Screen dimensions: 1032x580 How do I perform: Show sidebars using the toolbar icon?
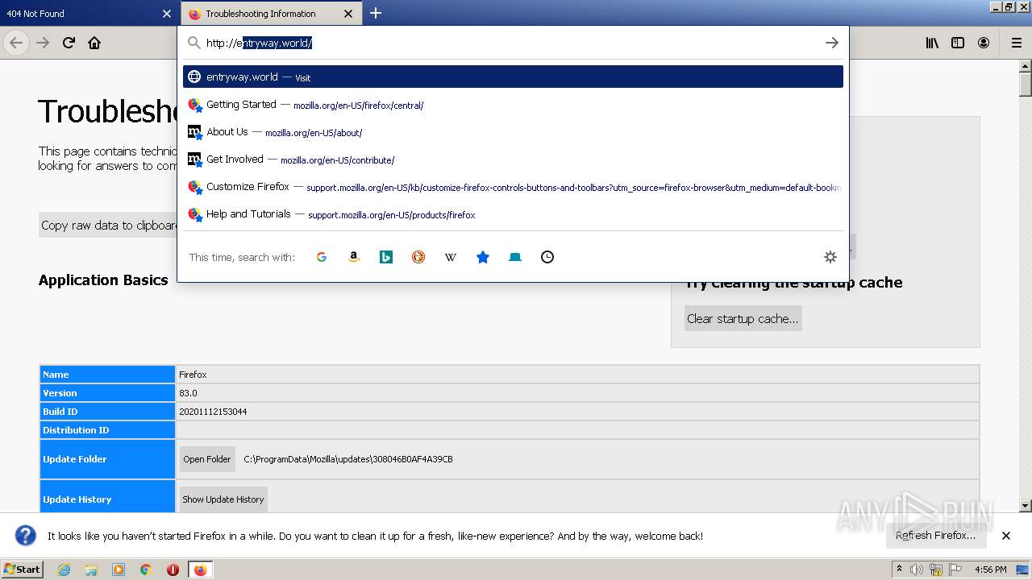tap(958, 43)
